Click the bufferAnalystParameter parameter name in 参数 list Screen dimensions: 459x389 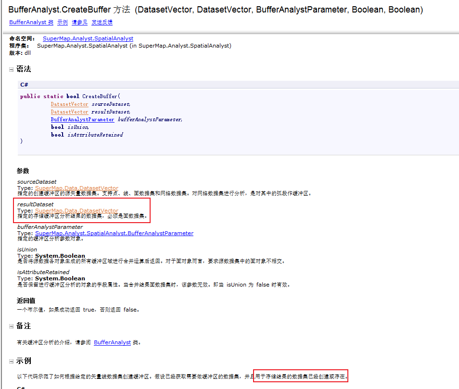[50, 226]
